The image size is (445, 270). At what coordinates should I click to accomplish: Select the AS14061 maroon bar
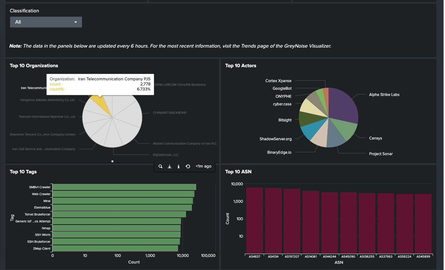[x=311, y=222]
